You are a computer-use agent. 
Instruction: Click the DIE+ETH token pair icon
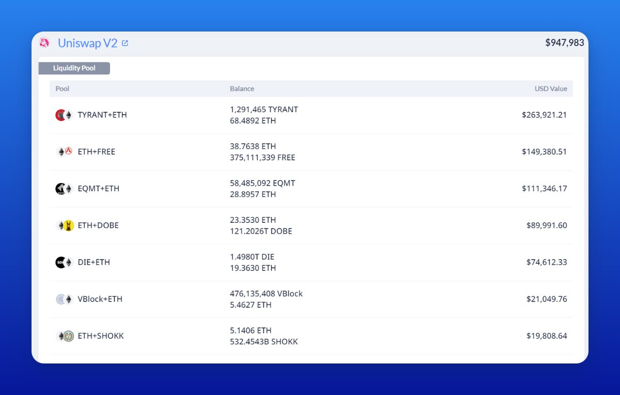(64, 262)
